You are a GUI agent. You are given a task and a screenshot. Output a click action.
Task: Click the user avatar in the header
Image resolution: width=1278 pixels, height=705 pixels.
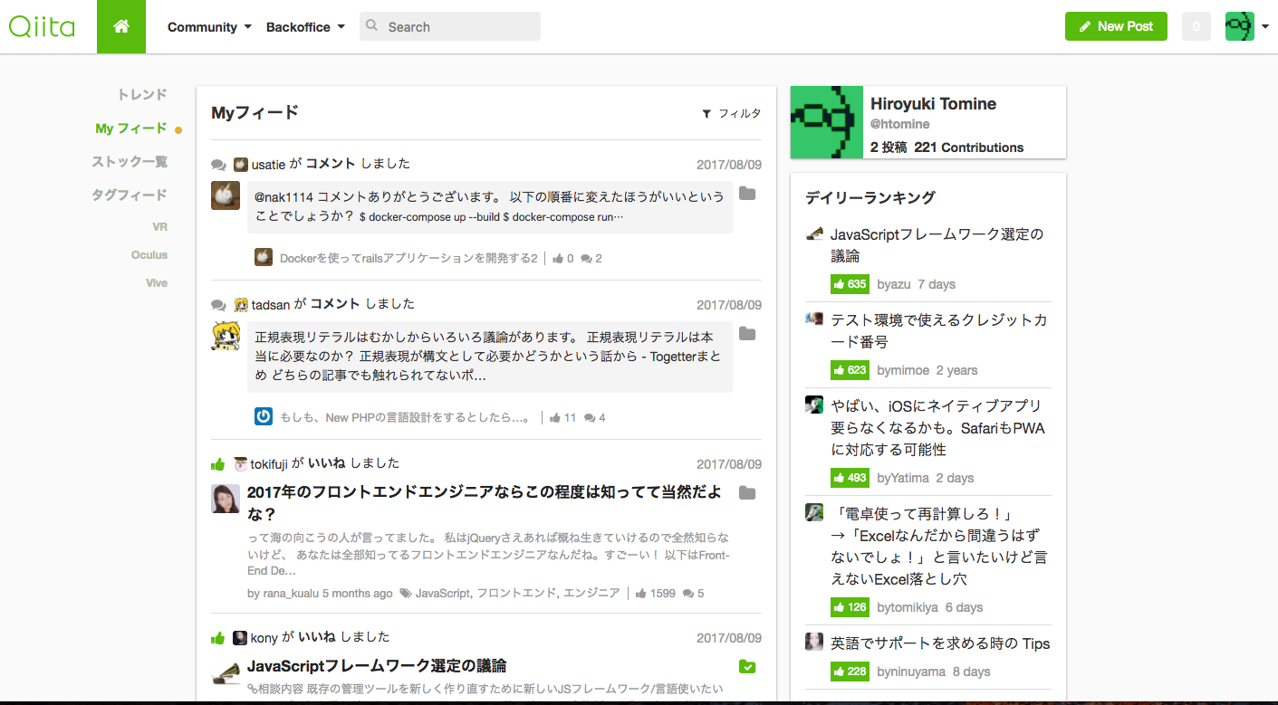coord(1239,26)
